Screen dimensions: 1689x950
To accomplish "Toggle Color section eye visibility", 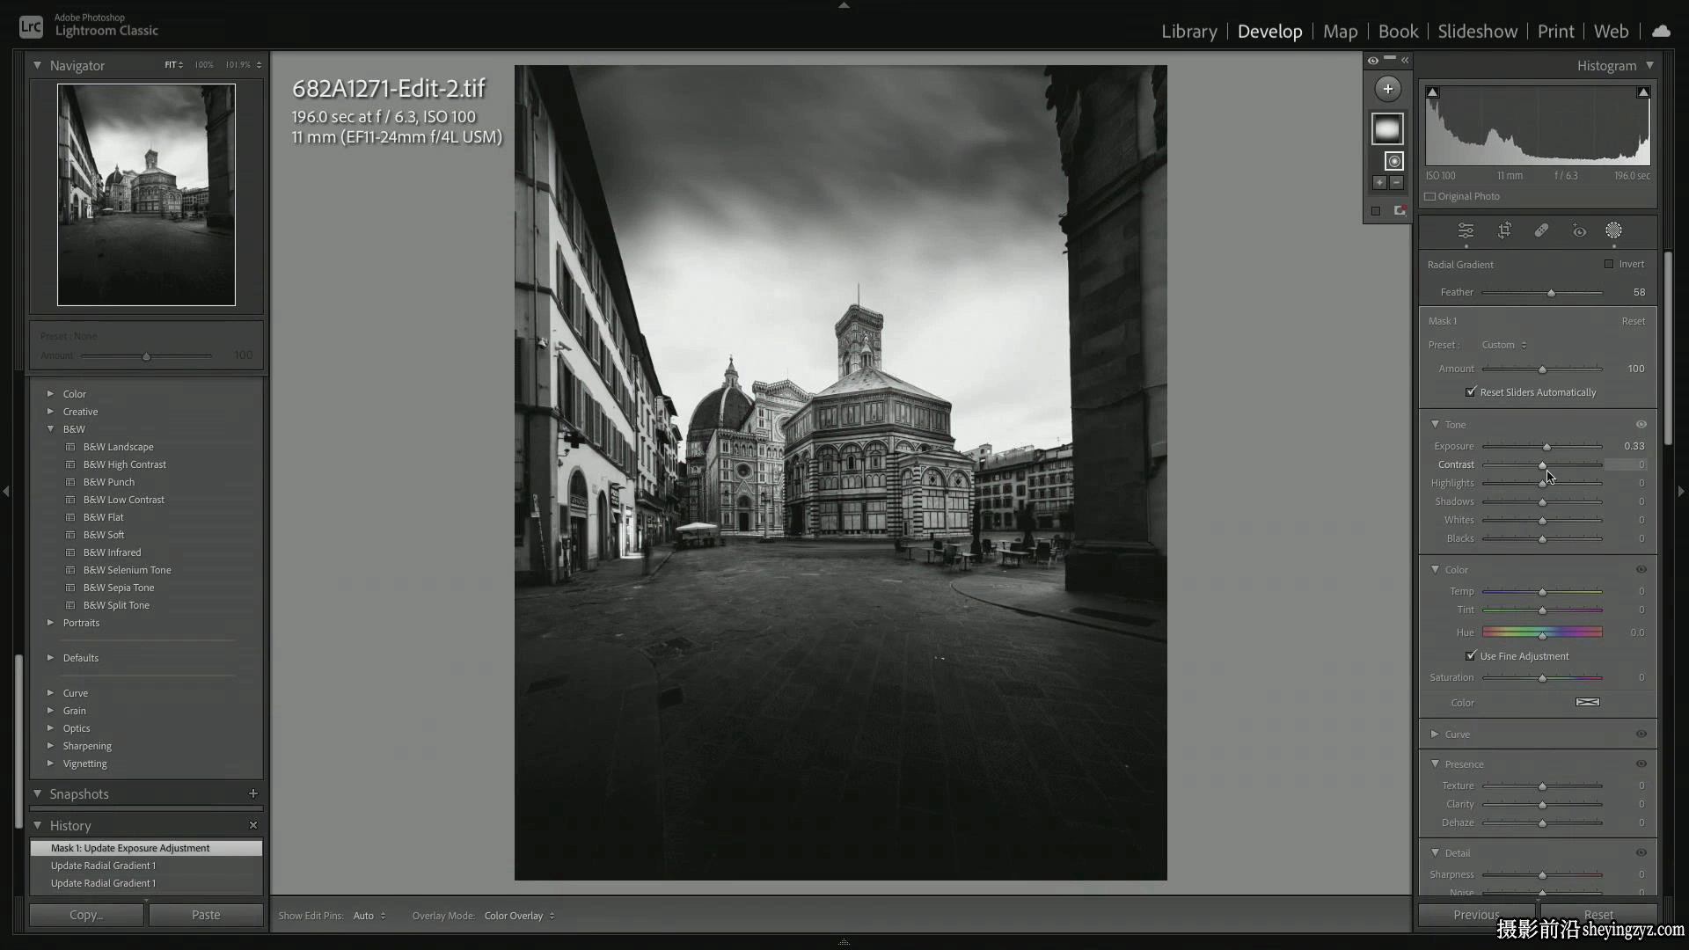I will pyautogui.click(x=1641, y=570).
